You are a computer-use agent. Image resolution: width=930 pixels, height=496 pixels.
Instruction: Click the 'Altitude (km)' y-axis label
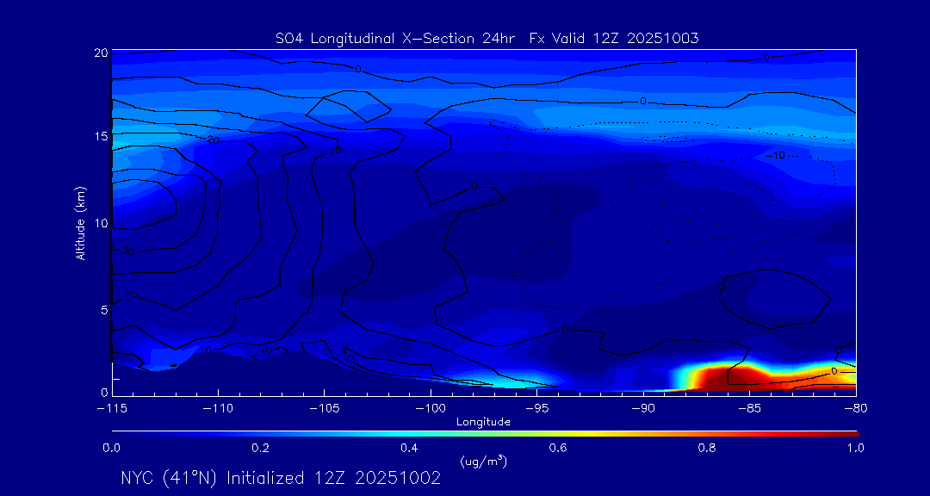tap(80, 223)
